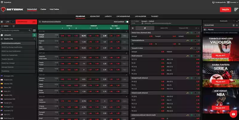Click the Asiakaspalvelu headset icon

(213, 2)
